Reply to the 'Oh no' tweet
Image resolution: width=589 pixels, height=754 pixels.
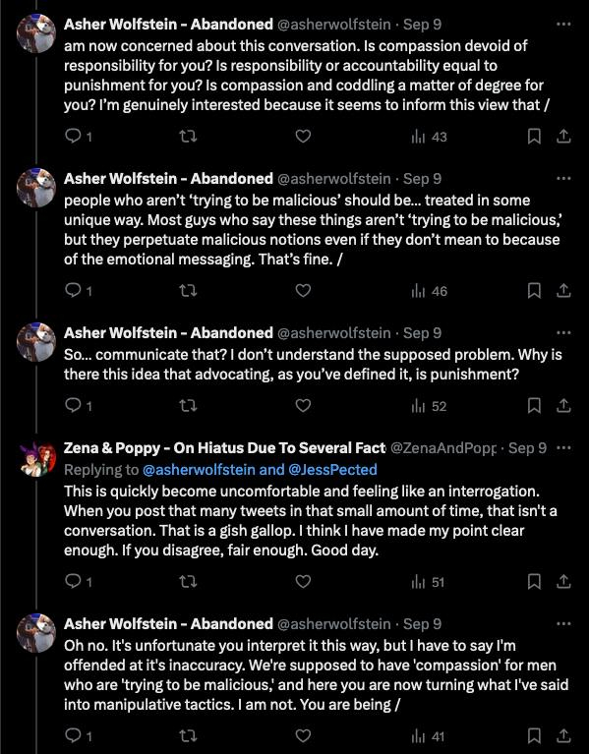click(x=78, y=735)
